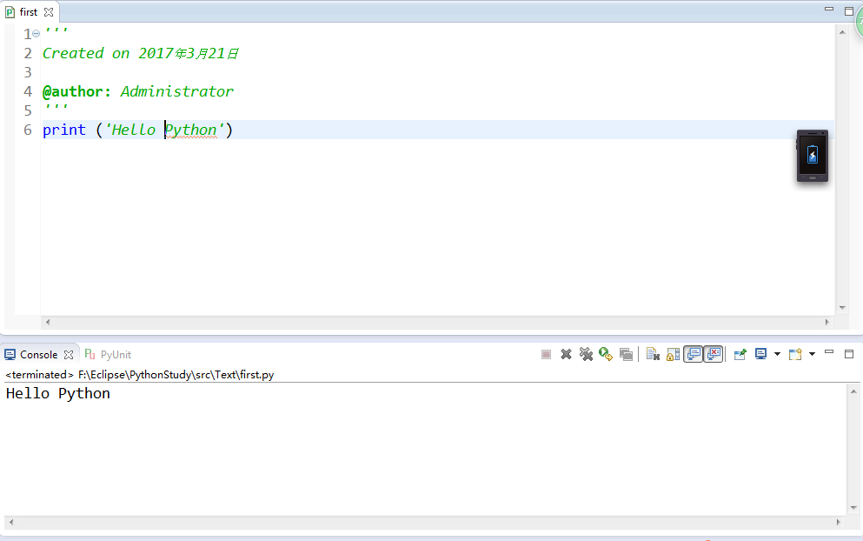
Task: Toggle show console on standard error change
Action: pos(714,354)
